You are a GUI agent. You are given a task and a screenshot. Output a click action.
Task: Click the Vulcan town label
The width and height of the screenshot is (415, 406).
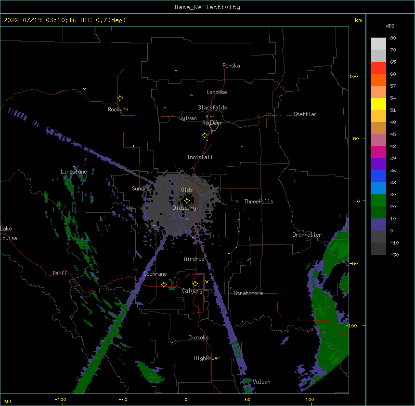pos(261,382)
